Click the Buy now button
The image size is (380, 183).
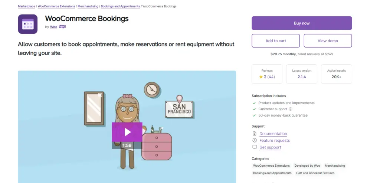tap(302, 23)
